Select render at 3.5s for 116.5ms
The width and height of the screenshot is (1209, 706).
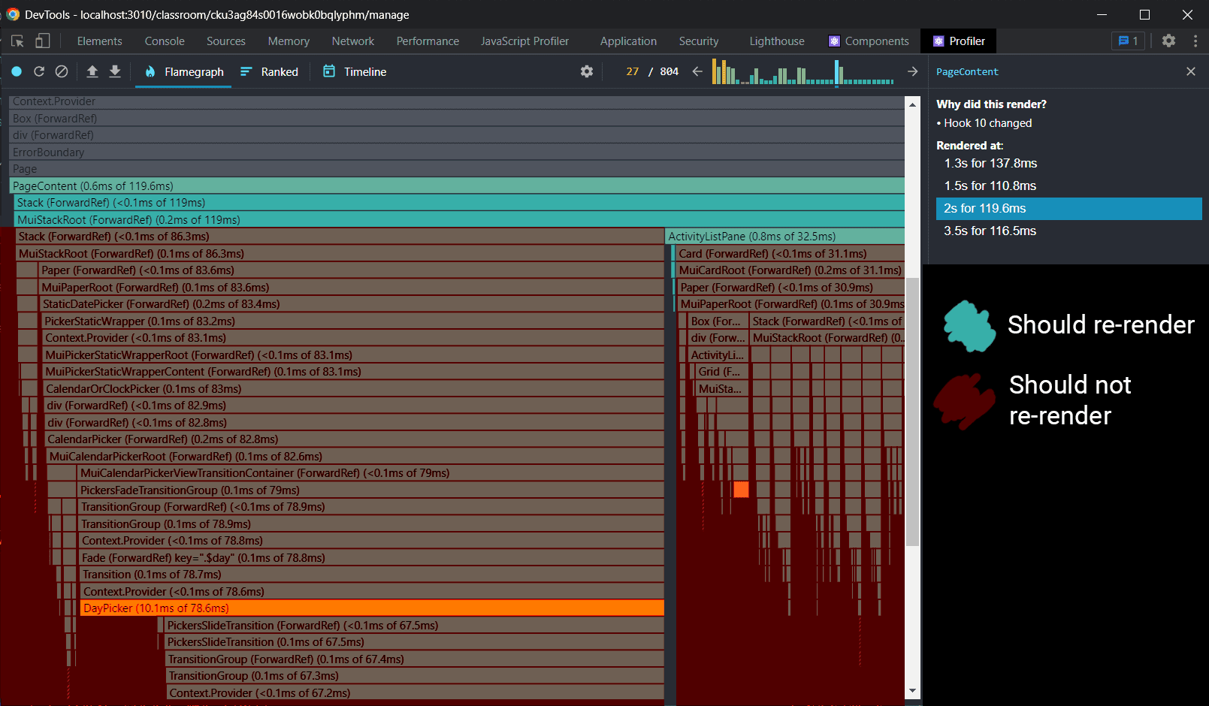click(990, 231)
